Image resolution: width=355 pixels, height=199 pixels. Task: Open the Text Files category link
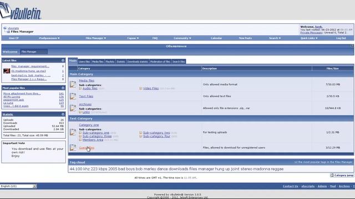coord(86,96)
